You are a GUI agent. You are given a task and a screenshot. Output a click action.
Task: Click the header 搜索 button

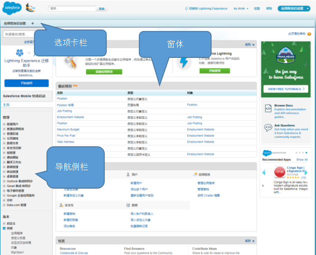[101, 8]
